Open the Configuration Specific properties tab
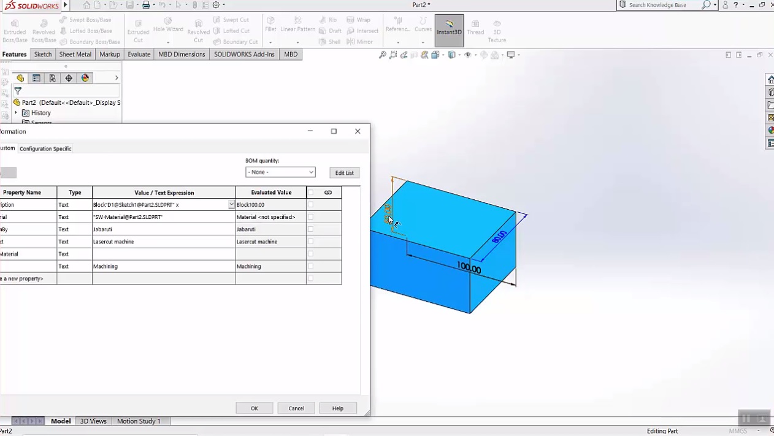Screen dimensions: 774x436 tap(45, 148)
